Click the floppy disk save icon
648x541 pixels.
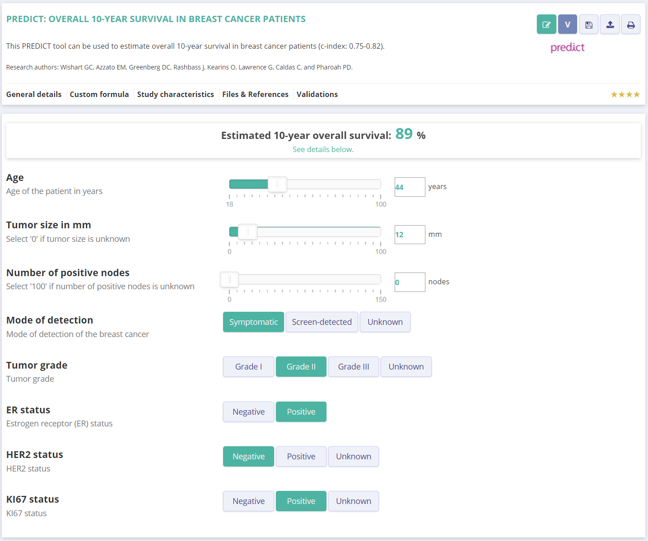(x=588, y=24)
